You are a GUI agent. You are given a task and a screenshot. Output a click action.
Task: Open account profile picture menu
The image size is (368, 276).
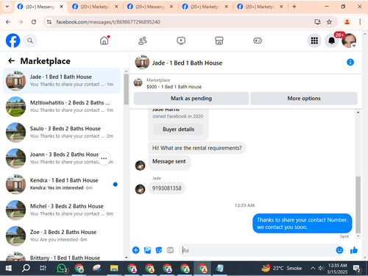tap(349, 40)
